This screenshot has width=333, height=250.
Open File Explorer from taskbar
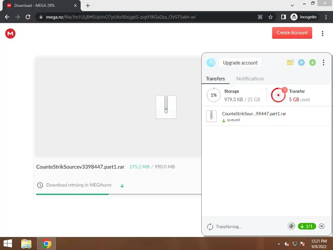point(26,243)
